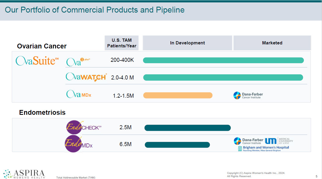Screen dimensions: 322x179
Task: Click the dark teal EndoCheck progress bar
Action: pos(187,128)
